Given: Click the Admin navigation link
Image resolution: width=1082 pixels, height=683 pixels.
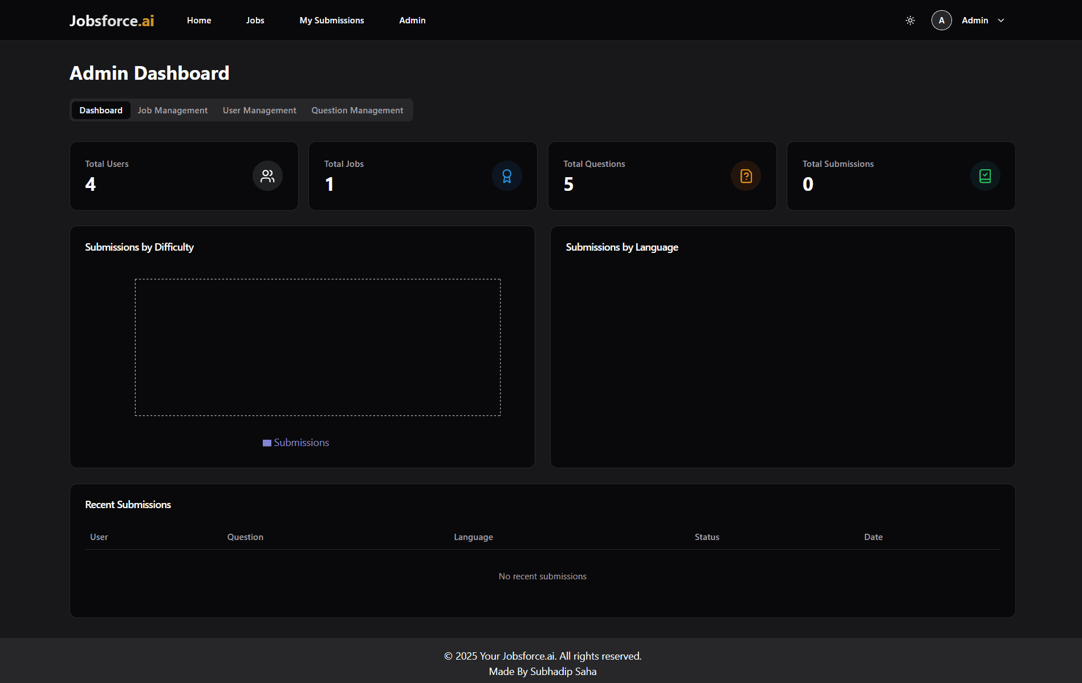Looking at the screenshot, I should coord(412,21).
